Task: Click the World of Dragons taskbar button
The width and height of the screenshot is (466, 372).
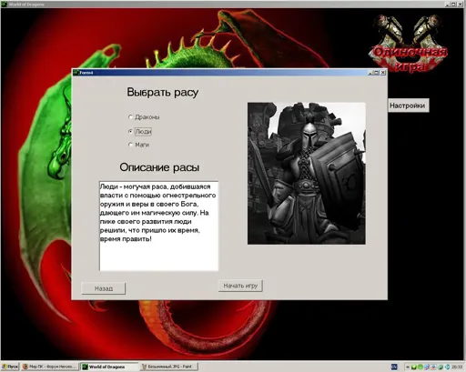Action: 109,367
